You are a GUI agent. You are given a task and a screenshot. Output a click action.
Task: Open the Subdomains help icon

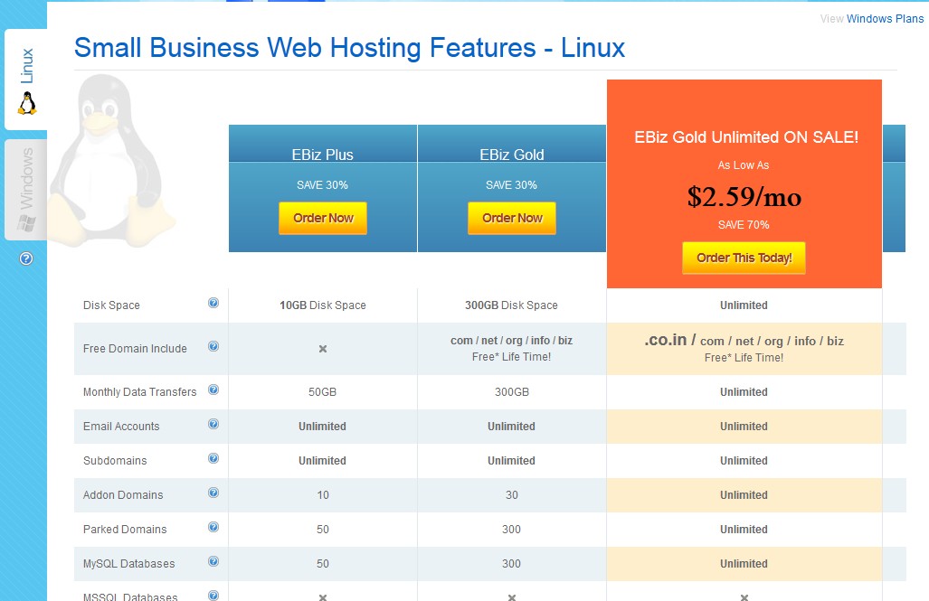(213, 458)
